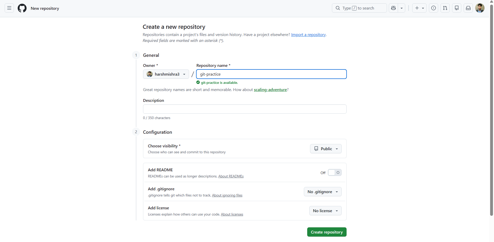Focus the Type / to search box

click(359, 8)
